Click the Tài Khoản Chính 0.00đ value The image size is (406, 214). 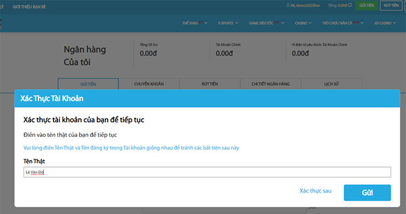point(224,53)
